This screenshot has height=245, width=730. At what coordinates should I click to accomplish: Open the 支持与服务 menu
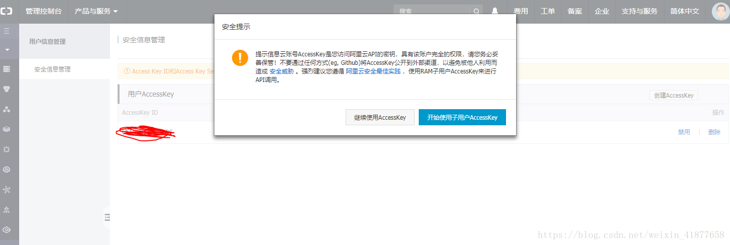(640, 11)
